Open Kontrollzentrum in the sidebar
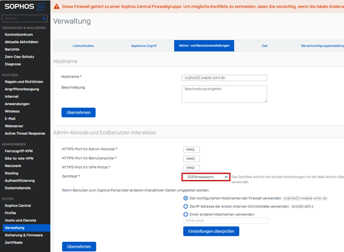 point(19,35)
